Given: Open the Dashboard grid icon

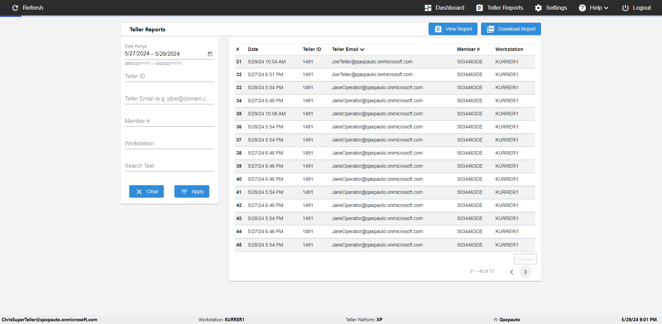Looking at the screenshot, I should click(x=428, y=8).
